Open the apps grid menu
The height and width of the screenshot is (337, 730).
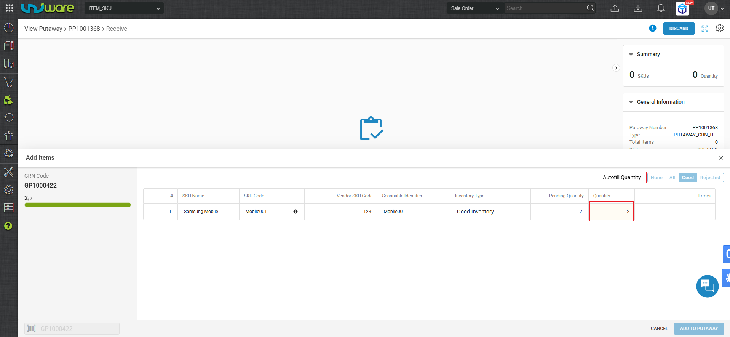pyautogui.click(x=10, y=8)
